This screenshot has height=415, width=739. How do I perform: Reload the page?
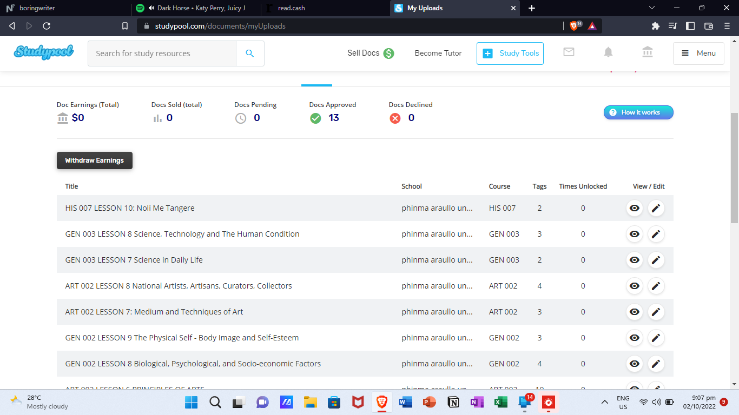coord(47,26)
